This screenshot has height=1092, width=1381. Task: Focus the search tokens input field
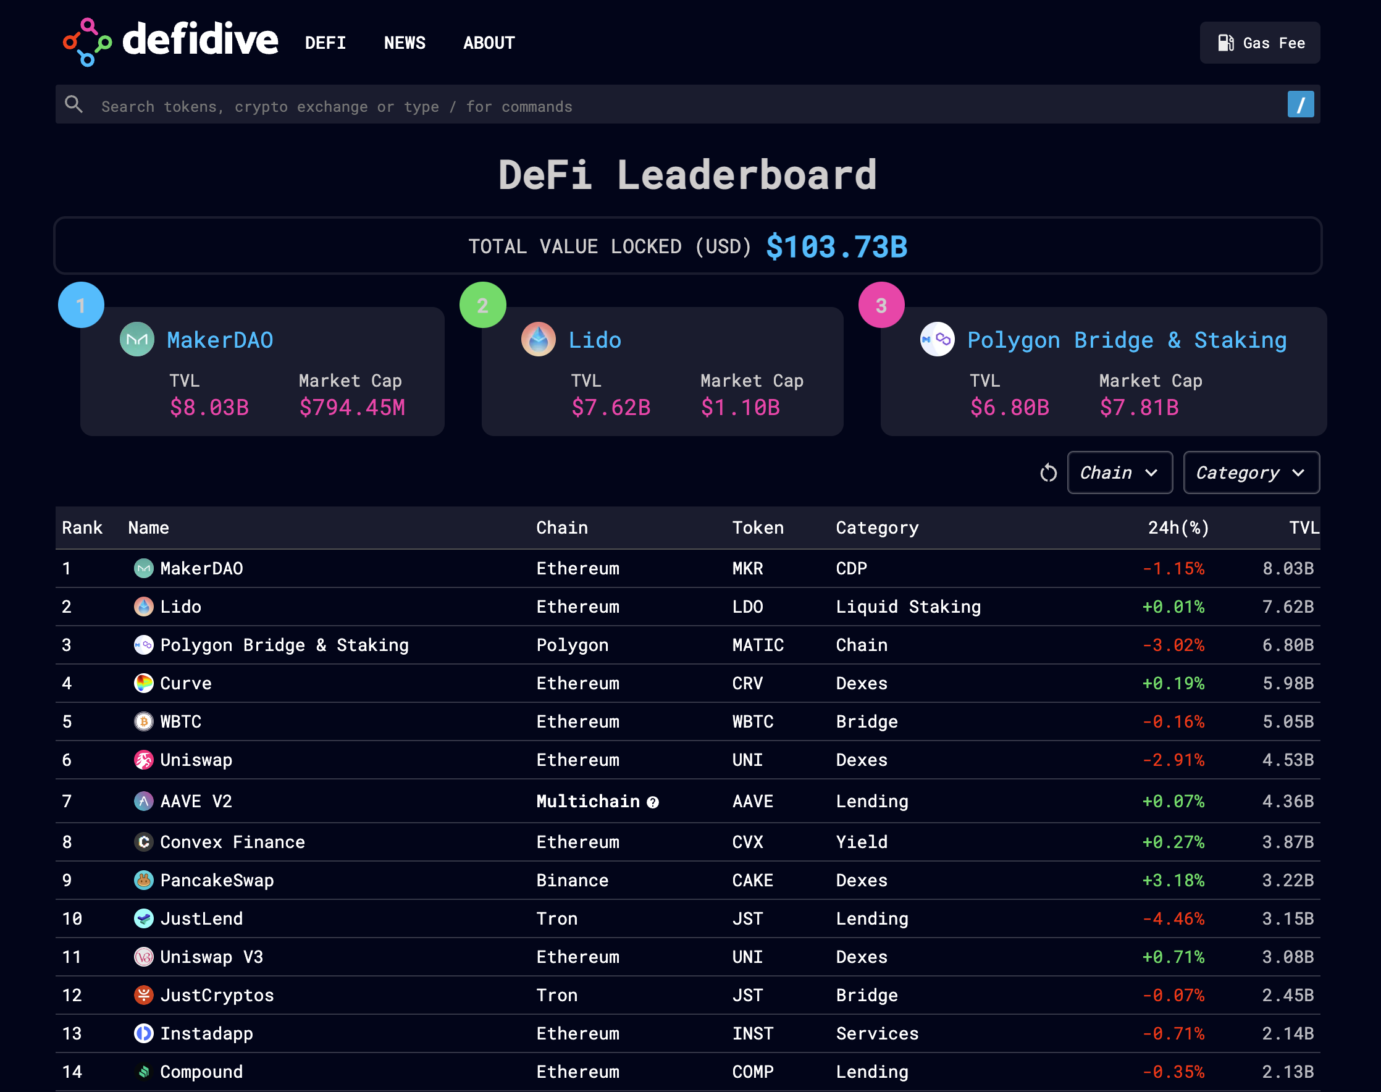pyautogui.click(x=687, y=105)
